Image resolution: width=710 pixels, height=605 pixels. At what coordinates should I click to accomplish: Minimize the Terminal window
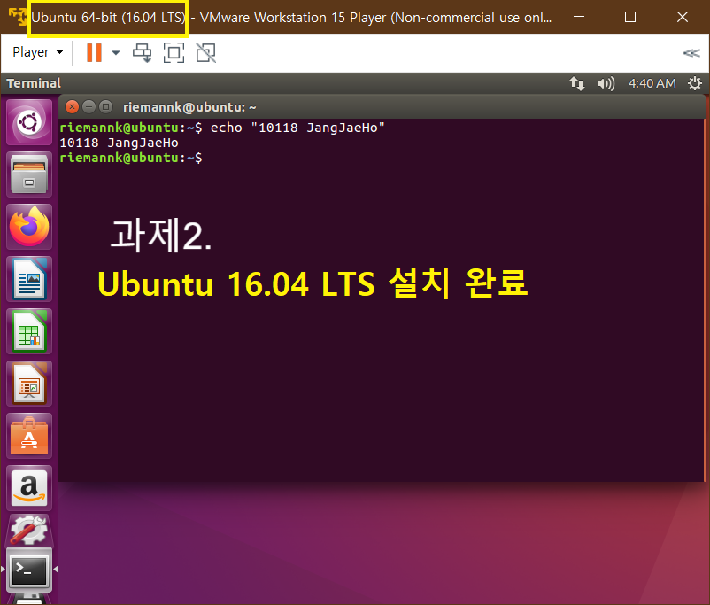(89, 107)
